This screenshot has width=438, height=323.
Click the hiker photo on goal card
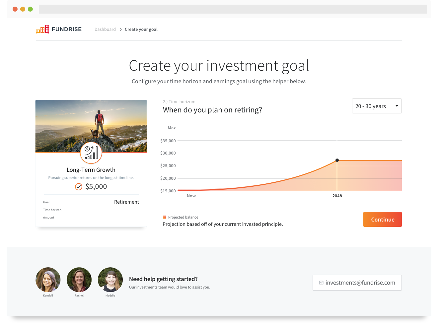point(91,123)
